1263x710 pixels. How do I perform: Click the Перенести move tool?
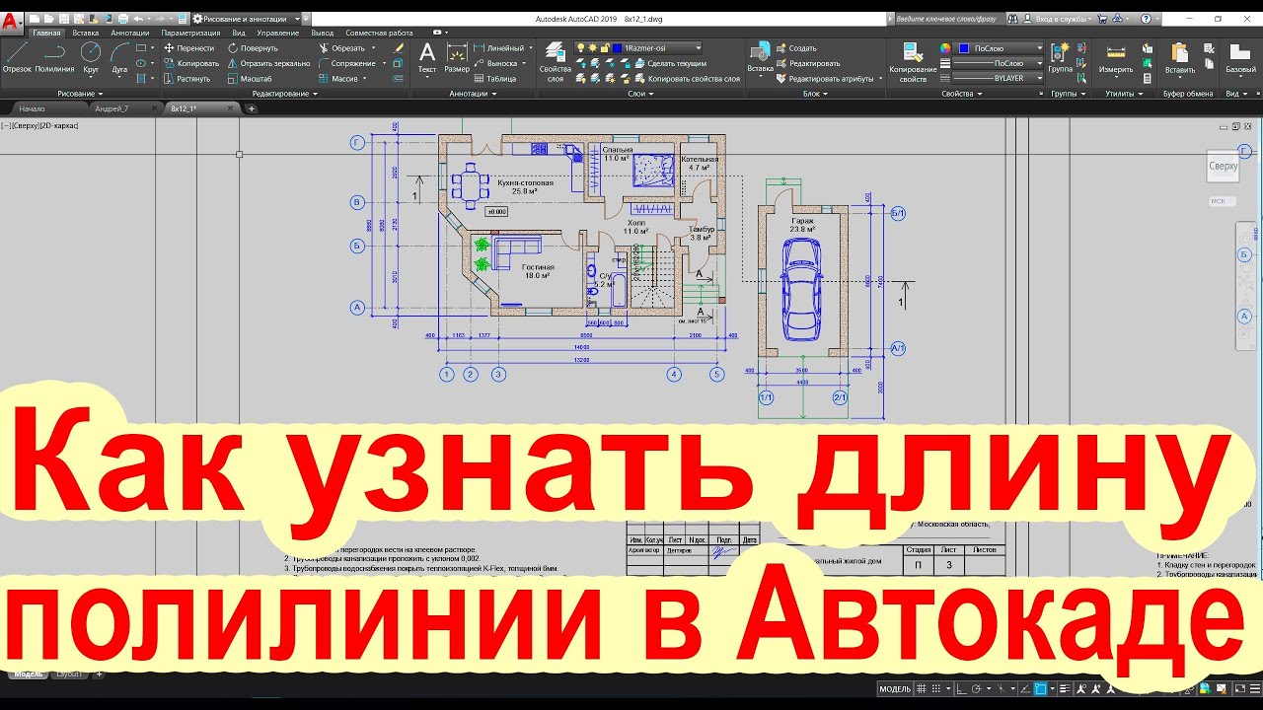189,47
